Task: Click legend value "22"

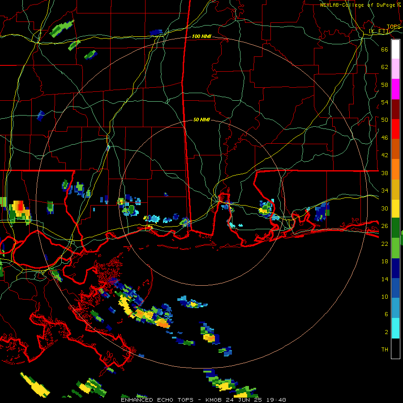Action: click(385, 244)
